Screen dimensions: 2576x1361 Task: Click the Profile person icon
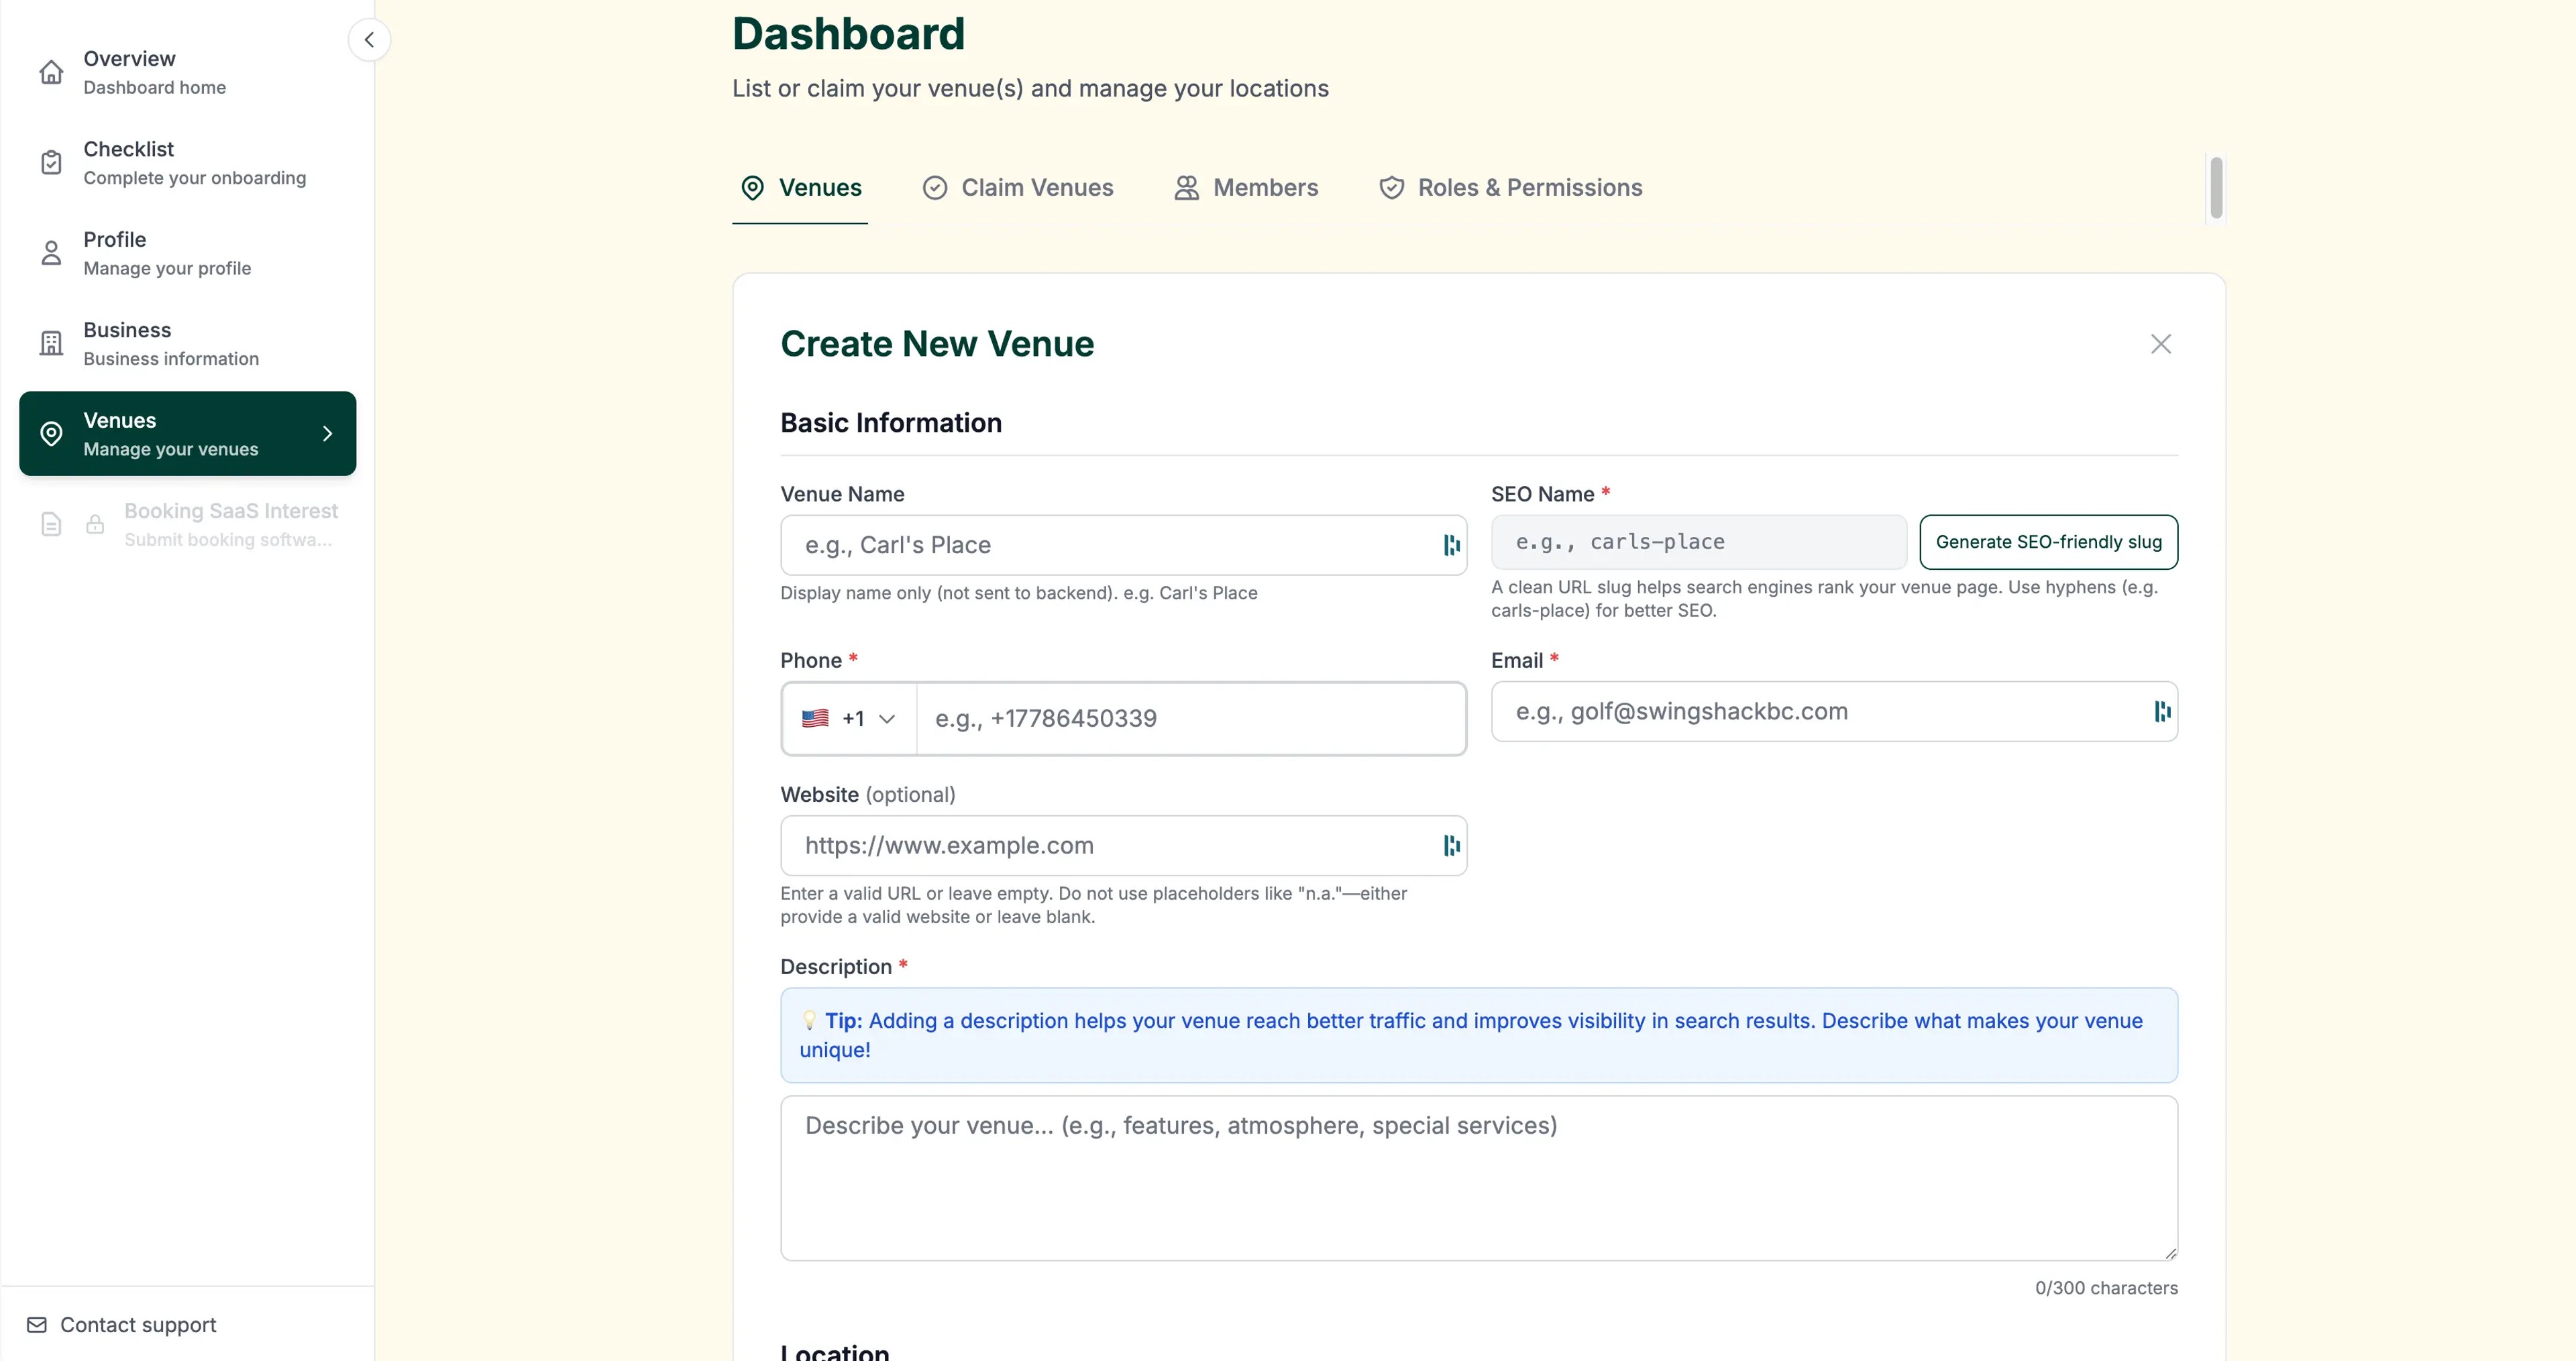click(51, 253)
